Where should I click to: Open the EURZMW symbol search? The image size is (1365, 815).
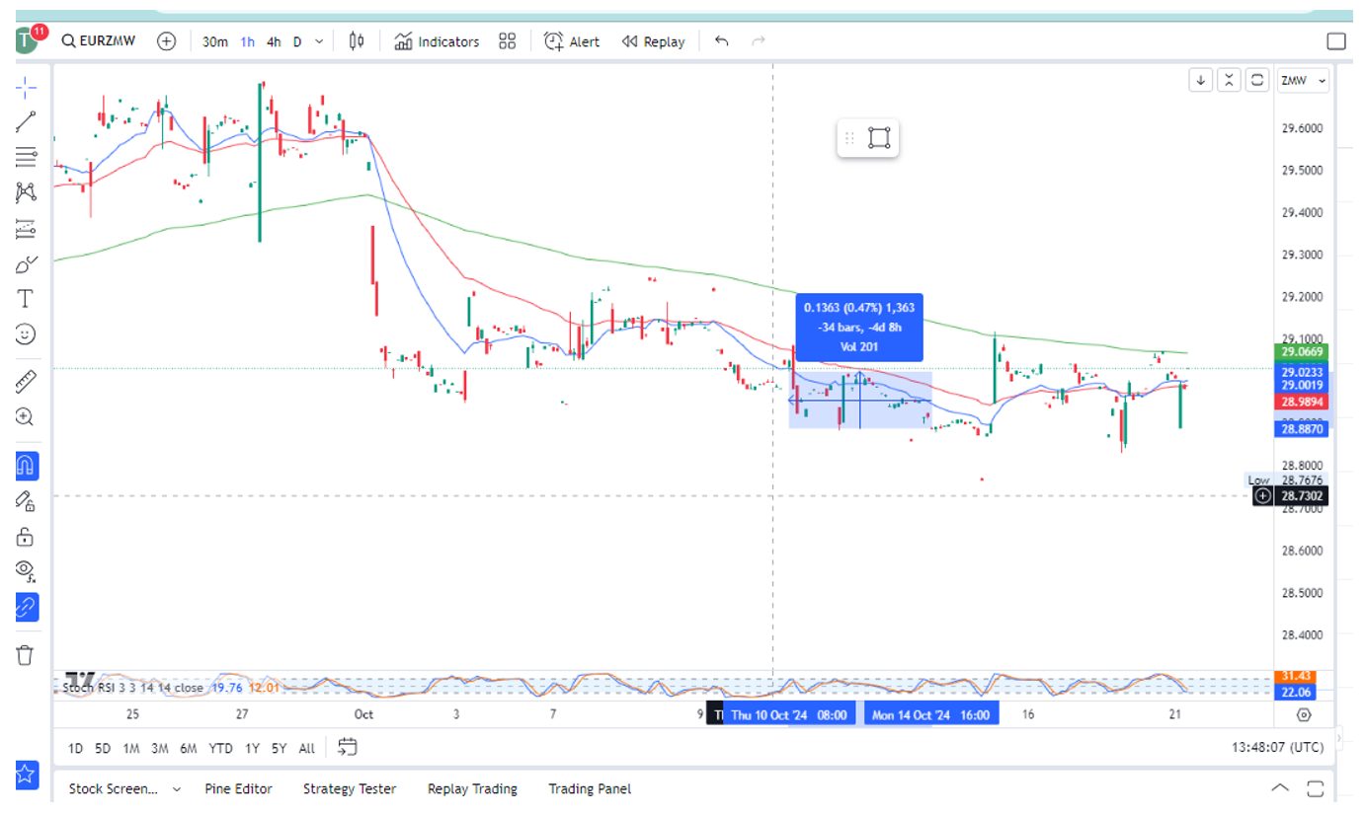(99, 41)
